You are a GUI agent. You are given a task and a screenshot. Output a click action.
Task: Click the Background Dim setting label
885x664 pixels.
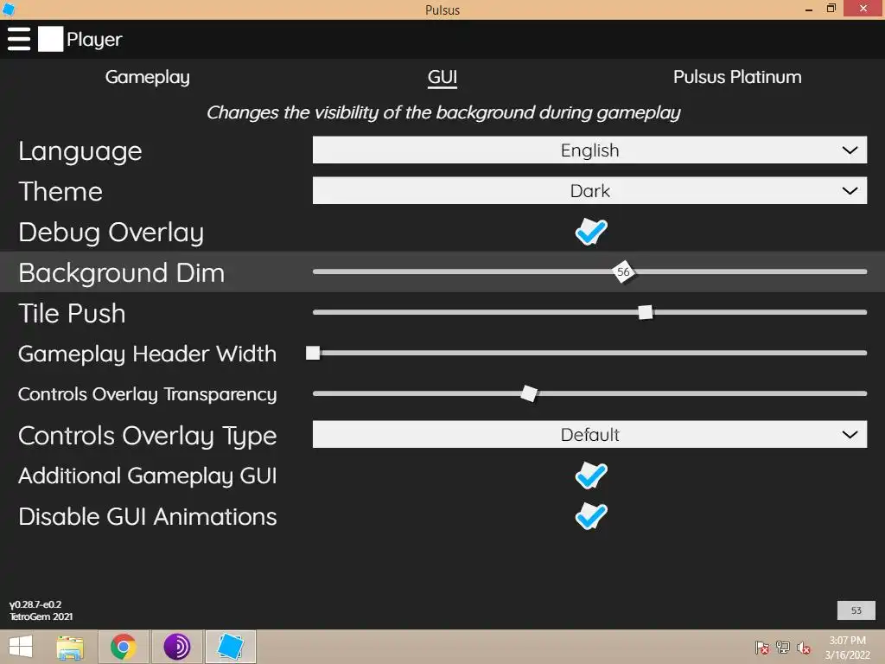(122, 272)
